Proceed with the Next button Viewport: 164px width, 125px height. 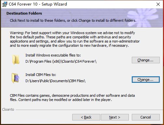click(115, 117)
